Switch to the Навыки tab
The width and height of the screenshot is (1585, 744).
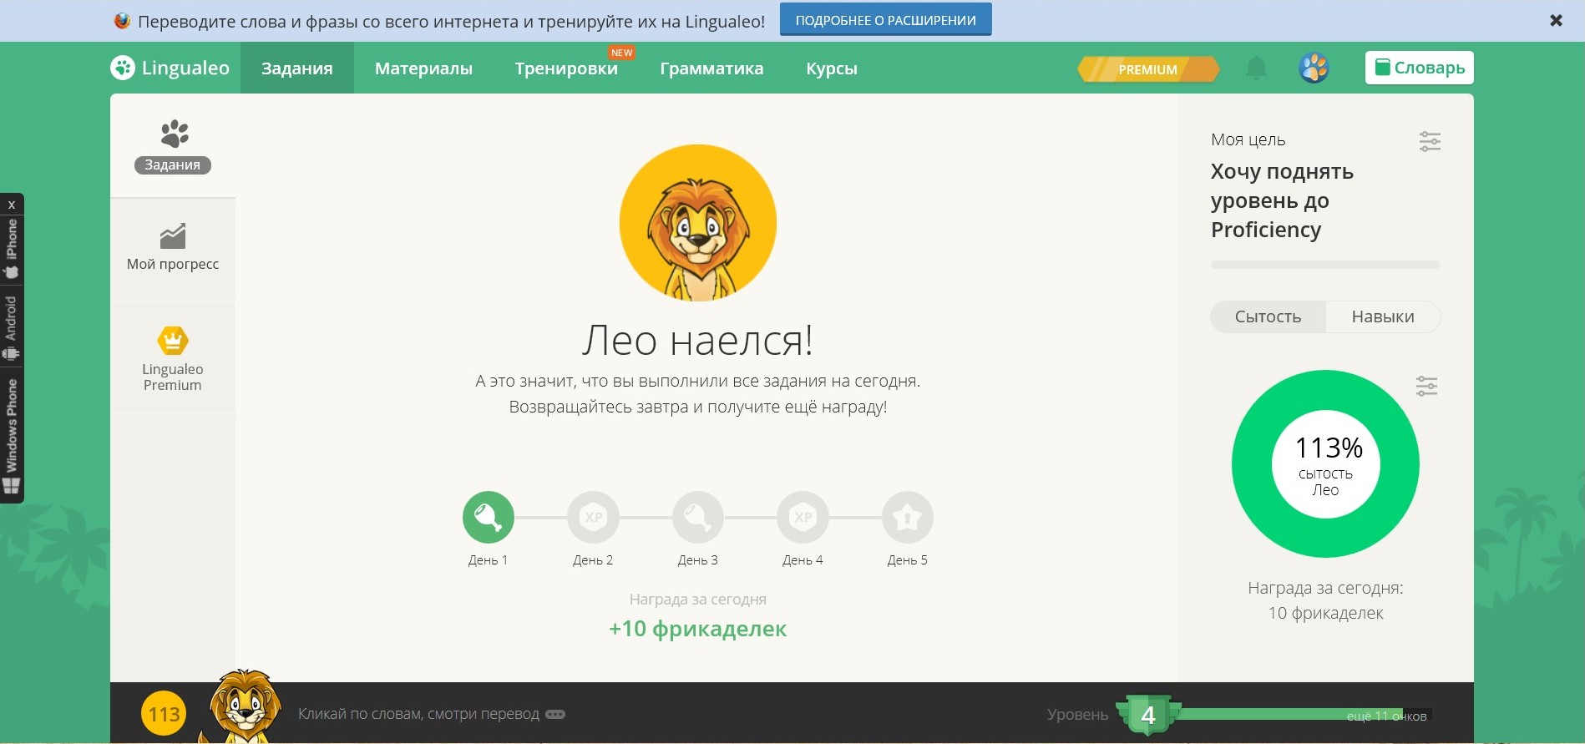click(1383, 316)
